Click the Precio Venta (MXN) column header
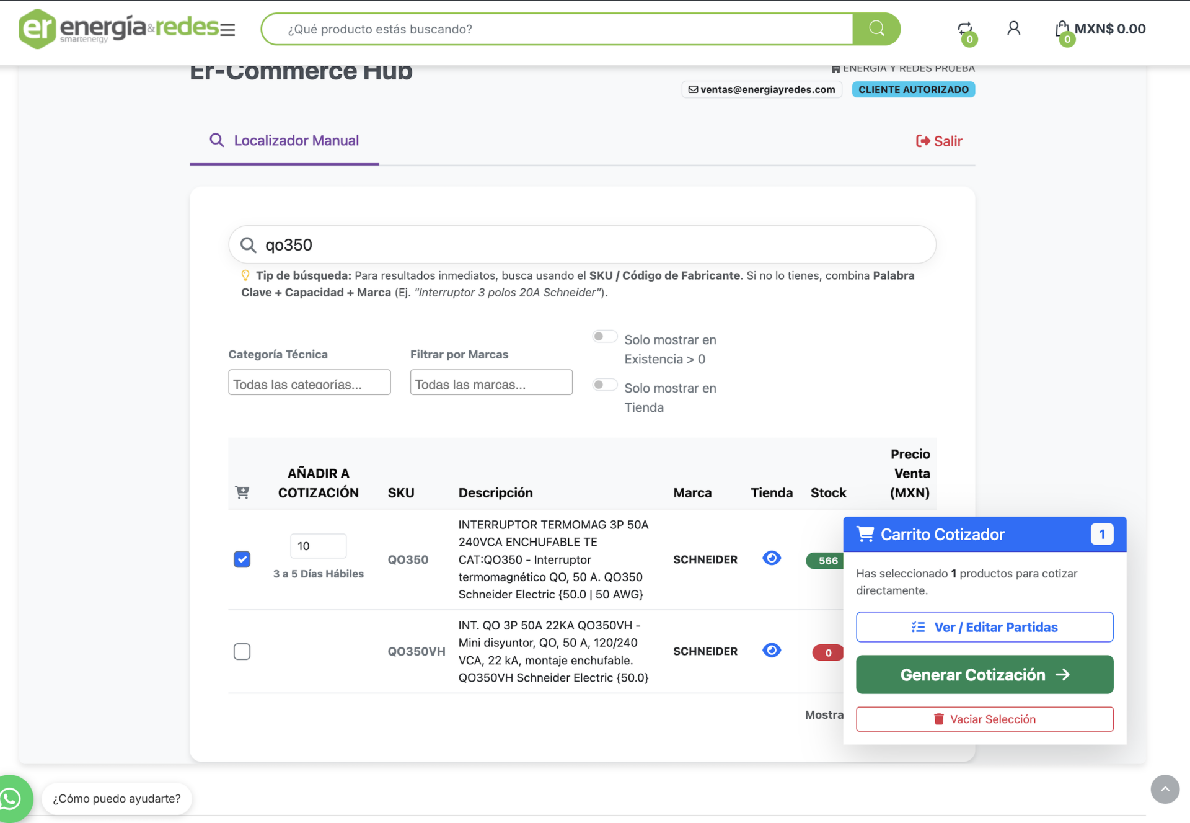 [x=910, y=473]
